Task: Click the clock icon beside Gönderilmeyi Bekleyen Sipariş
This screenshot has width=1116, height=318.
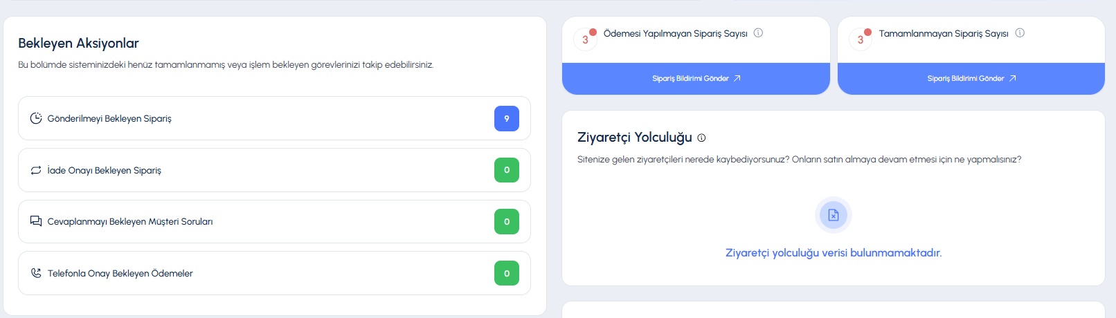Action: point(36,118)
